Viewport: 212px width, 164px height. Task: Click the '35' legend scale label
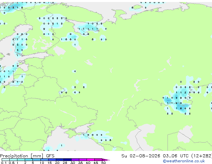(80, 163)
